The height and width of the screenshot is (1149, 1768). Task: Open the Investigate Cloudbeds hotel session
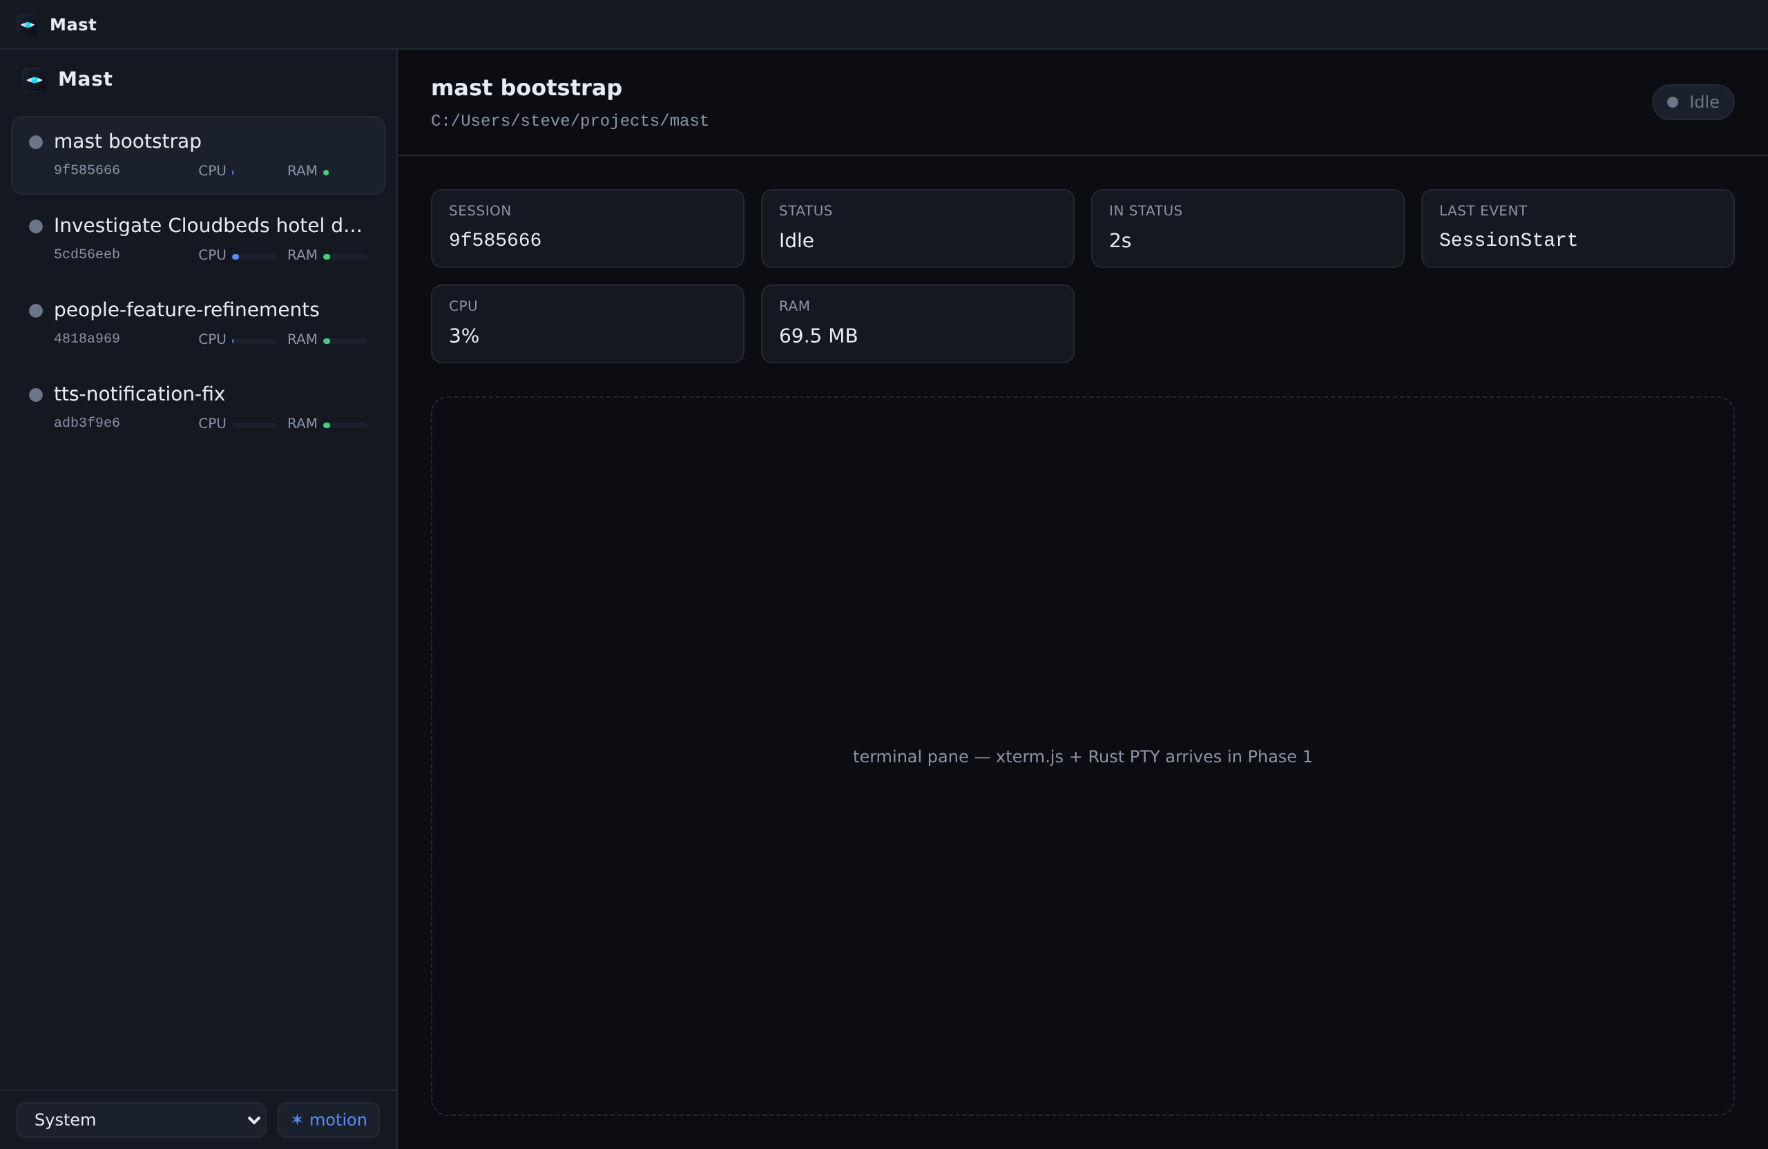[x=198, y=239]
